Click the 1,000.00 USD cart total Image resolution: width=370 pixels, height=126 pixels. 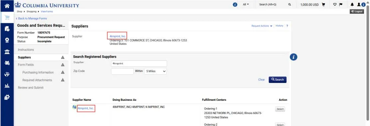pyautogui.click(x=309, y=4)
